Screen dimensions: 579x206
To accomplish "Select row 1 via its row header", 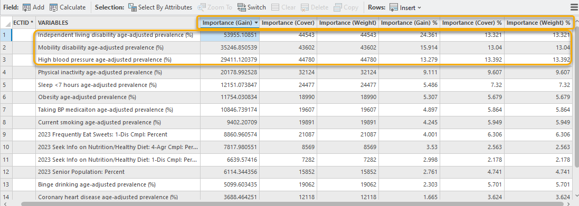I will (x=6, y=35).
